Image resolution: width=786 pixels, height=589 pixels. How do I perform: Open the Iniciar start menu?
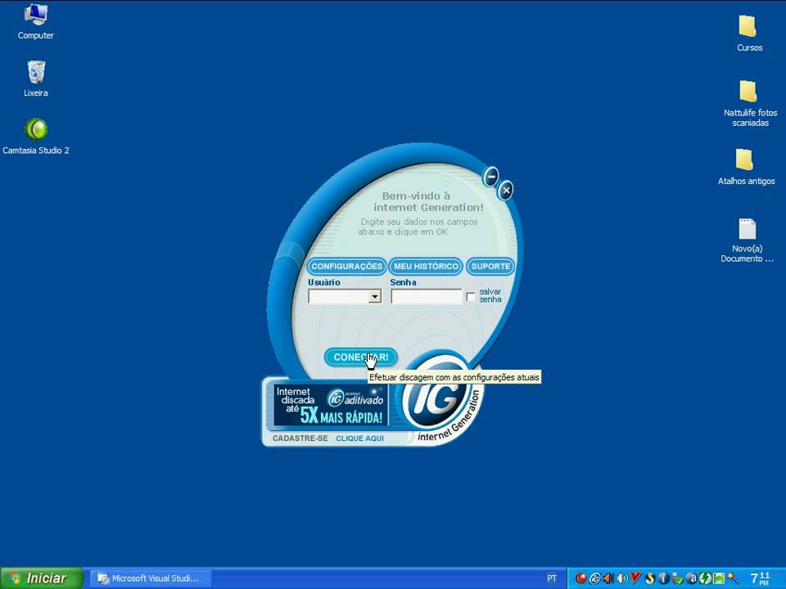pyautogui.click(x=42, y=578)
